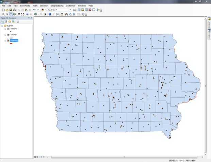Click the Find Route icon
Screen dimensions: 211x162
[x=70, y=14]
